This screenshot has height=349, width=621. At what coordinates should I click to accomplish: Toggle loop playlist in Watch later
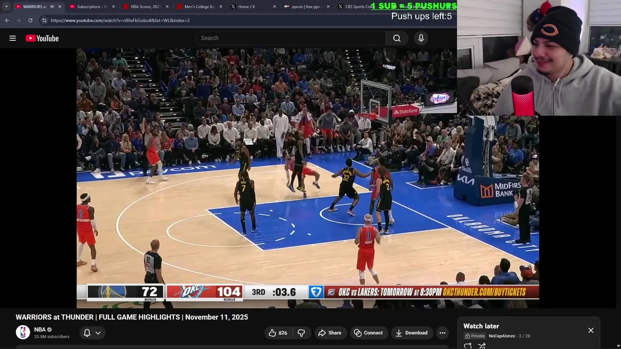pos(468,346)
